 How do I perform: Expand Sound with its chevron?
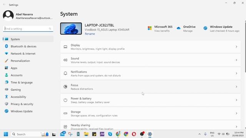click(x=236, y=60)
